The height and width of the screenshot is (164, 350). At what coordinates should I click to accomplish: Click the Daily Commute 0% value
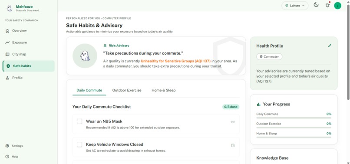tap(329, 114)
